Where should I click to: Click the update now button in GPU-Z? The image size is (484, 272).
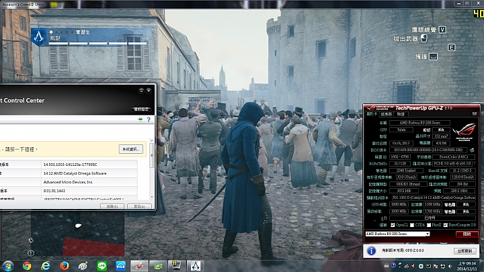465,251
